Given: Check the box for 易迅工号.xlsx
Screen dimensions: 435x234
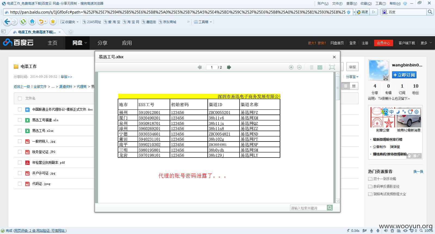Looking at the screenshot, I should click(x=20, y=131).
